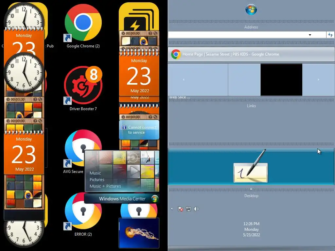Image resolution: width=335 pixels, height=251 pixels.
Task: Click the small chevron above the Desktop label
Action: (x=251, y=189)
